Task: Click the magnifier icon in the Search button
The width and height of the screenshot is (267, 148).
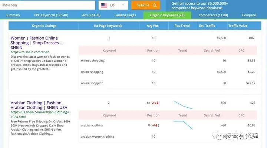Action: coord(154,5)
